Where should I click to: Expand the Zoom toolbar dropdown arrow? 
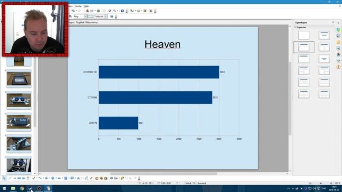tap(118, 11)
